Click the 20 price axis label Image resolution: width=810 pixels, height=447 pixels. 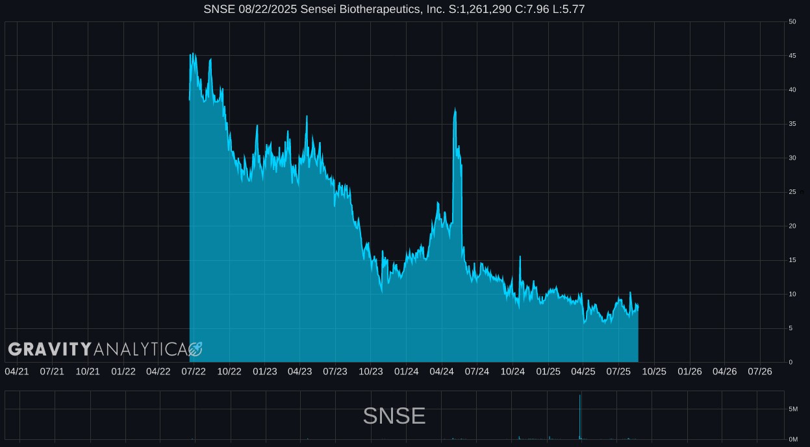792,226
